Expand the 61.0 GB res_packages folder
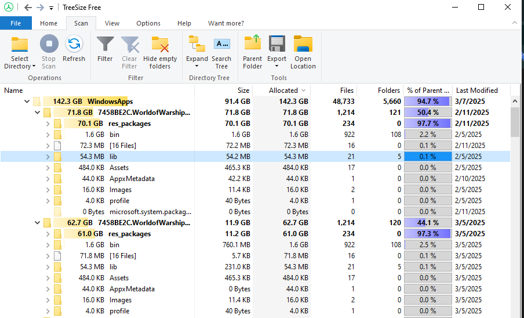 pos(48,234)
